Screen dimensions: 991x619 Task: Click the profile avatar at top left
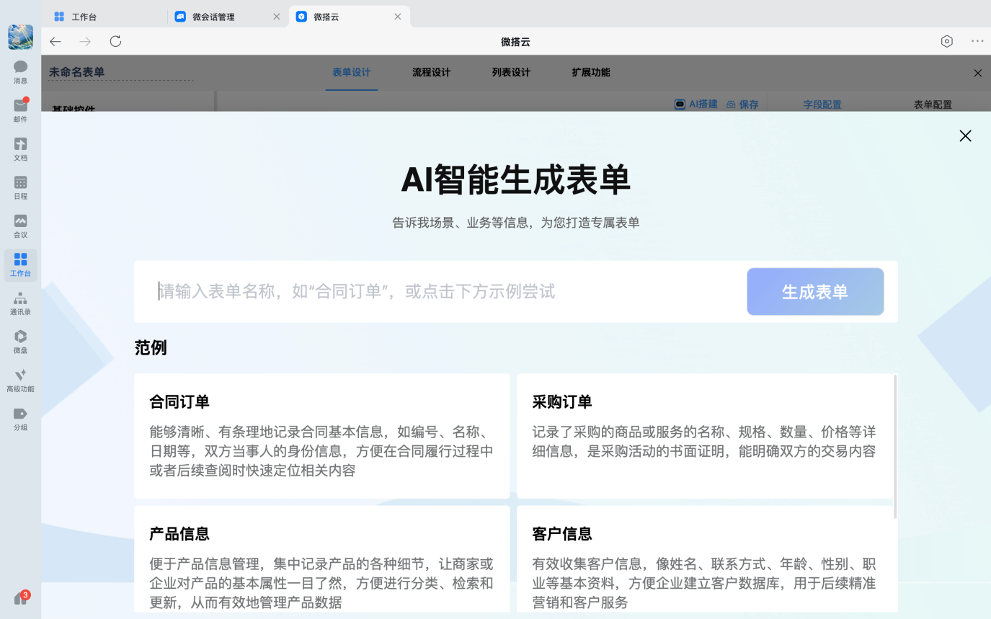[x=20, y=36]
